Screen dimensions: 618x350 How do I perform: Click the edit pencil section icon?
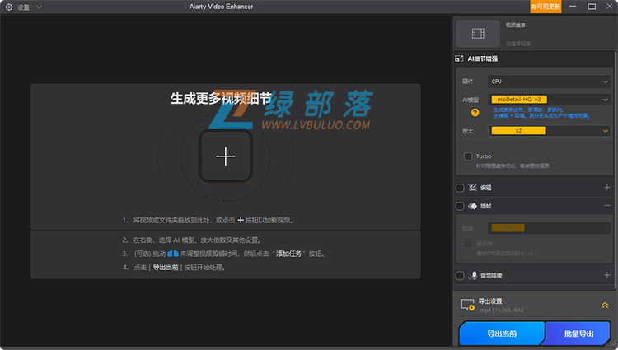[x=473, y=188]
